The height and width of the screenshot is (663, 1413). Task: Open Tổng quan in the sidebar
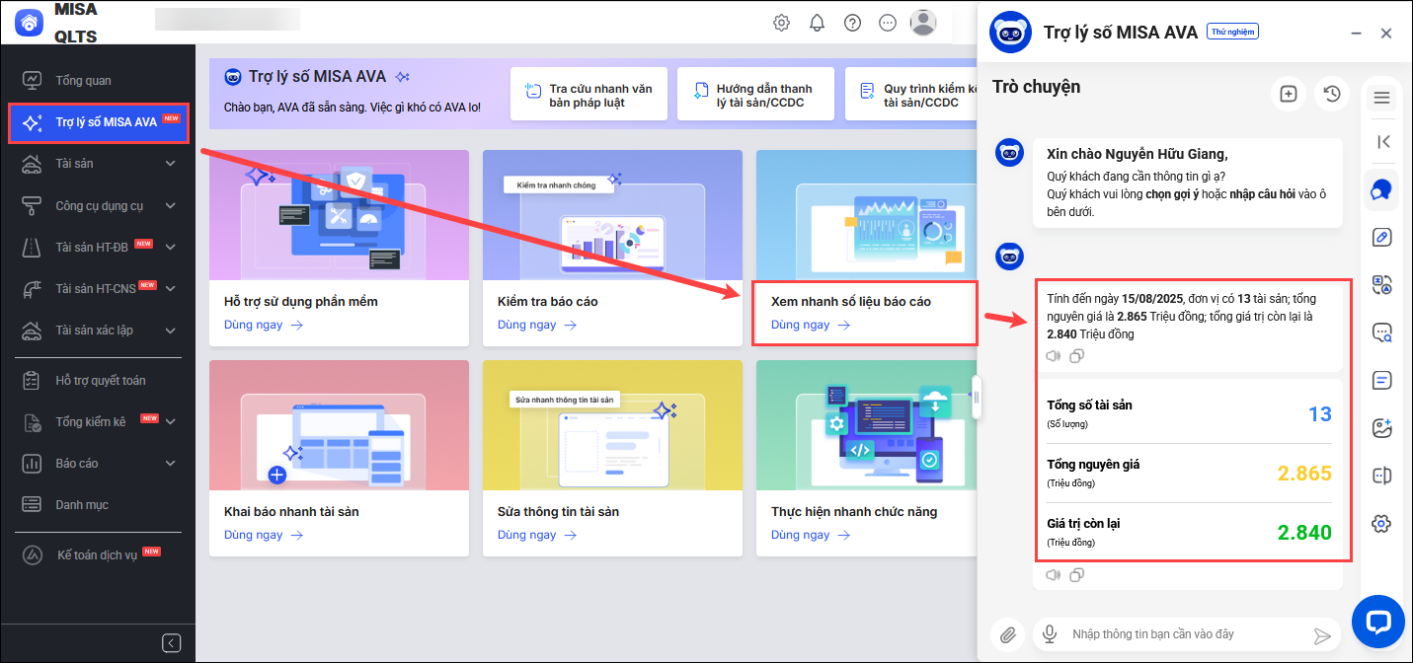pos(98,81)
